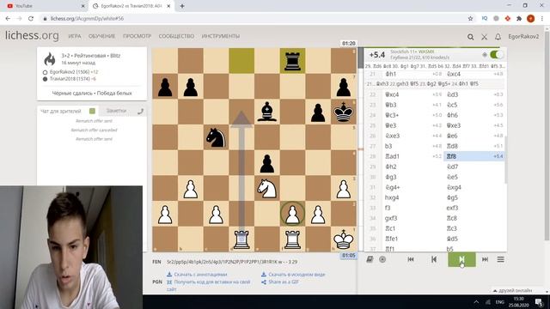
Task: Click the circled white pawn on f2
Action: [x=292, y=214]
